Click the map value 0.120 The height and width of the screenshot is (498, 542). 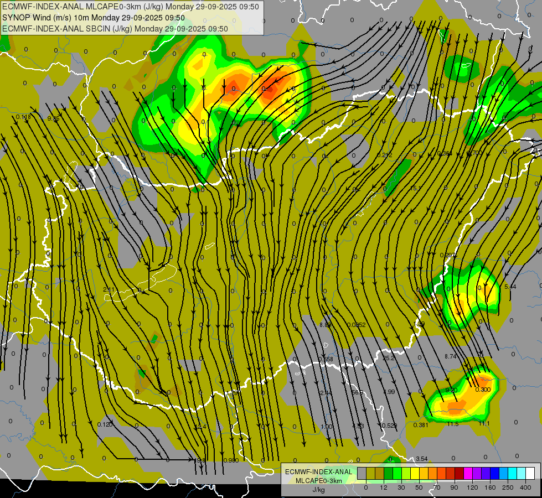point(105,424)
